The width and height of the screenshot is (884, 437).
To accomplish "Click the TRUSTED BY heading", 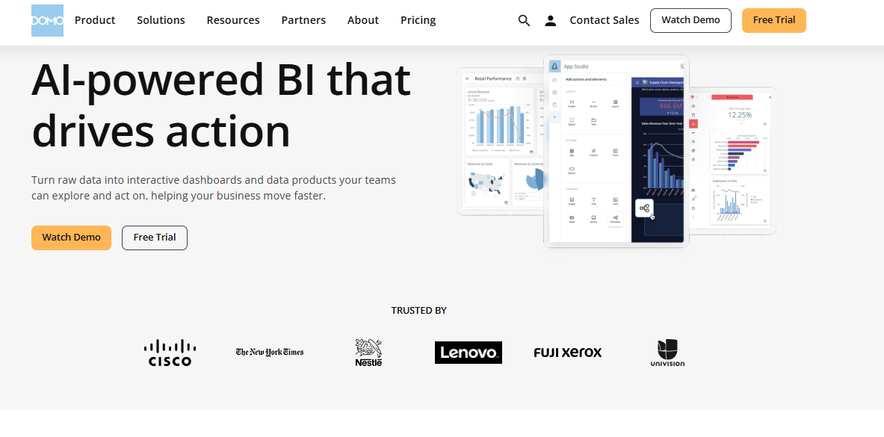I will [419, 311].
